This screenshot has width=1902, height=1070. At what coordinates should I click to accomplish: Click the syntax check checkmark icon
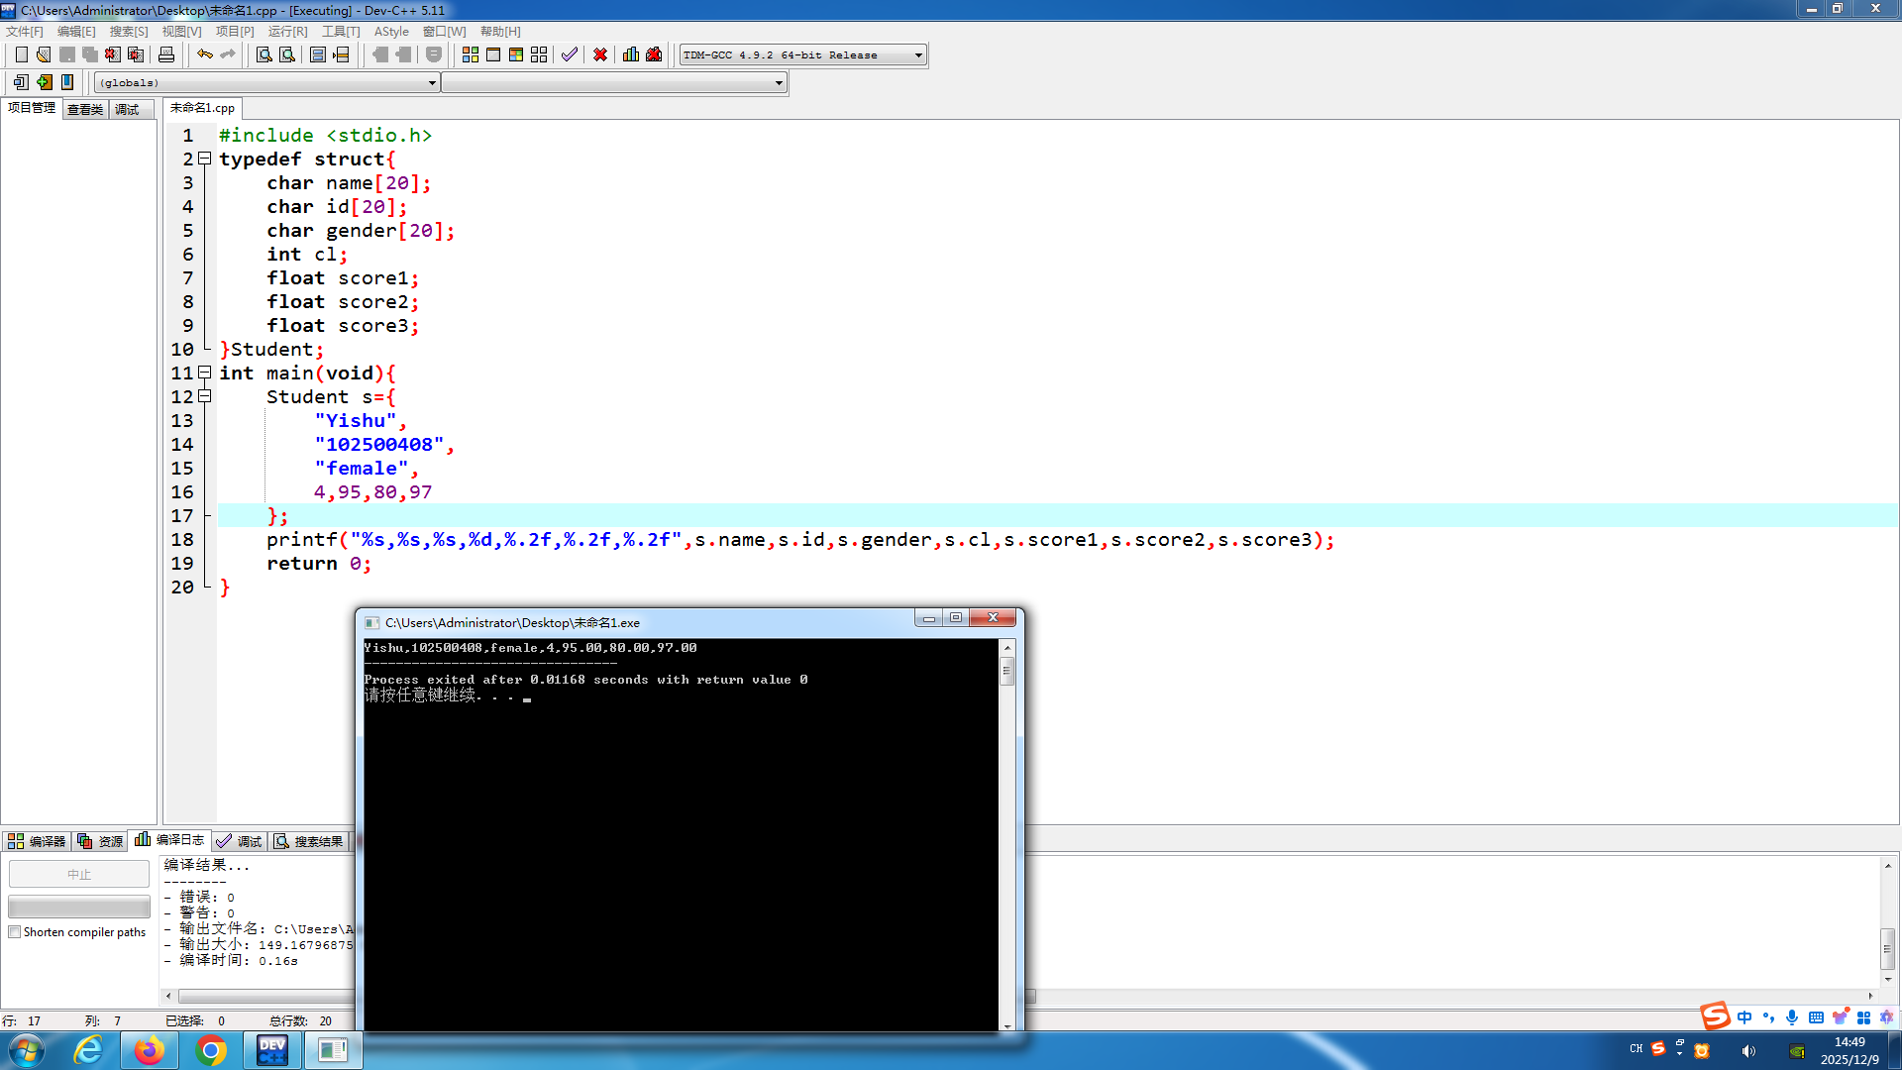(569, 54)
